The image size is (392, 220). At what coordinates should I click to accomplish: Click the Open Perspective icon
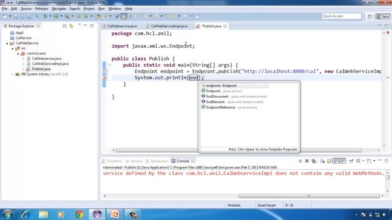click(370, 16)
